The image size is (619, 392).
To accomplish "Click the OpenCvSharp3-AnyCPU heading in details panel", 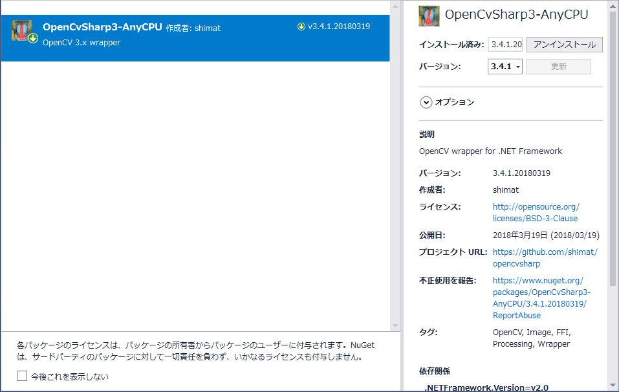I will [x=516, y=15].
